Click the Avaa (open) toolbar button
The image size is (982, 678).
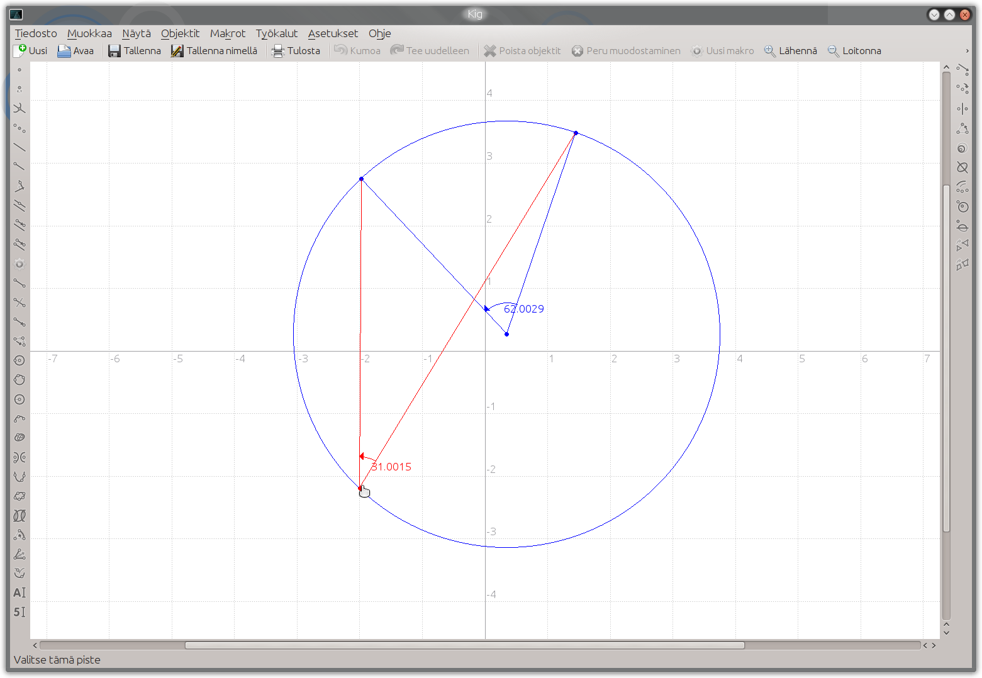[75, 51]
